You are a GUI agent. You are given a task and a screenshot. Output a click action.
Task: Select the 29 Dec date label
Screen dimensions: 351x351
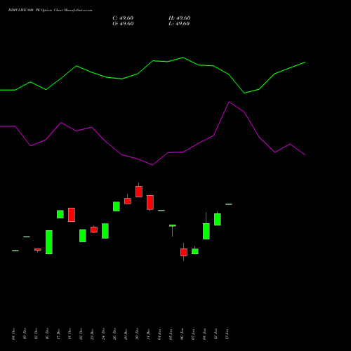pyautogui.click(x=126, y=334)
